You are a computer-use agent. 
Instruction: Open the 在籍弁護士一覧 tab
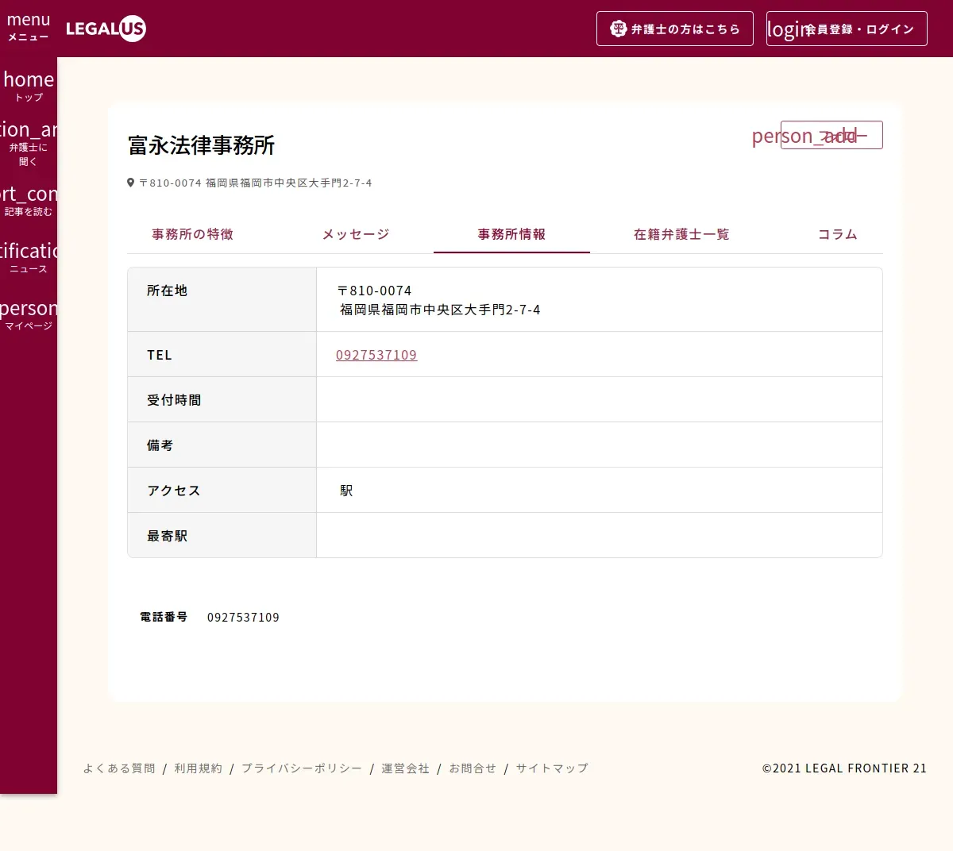681,234
